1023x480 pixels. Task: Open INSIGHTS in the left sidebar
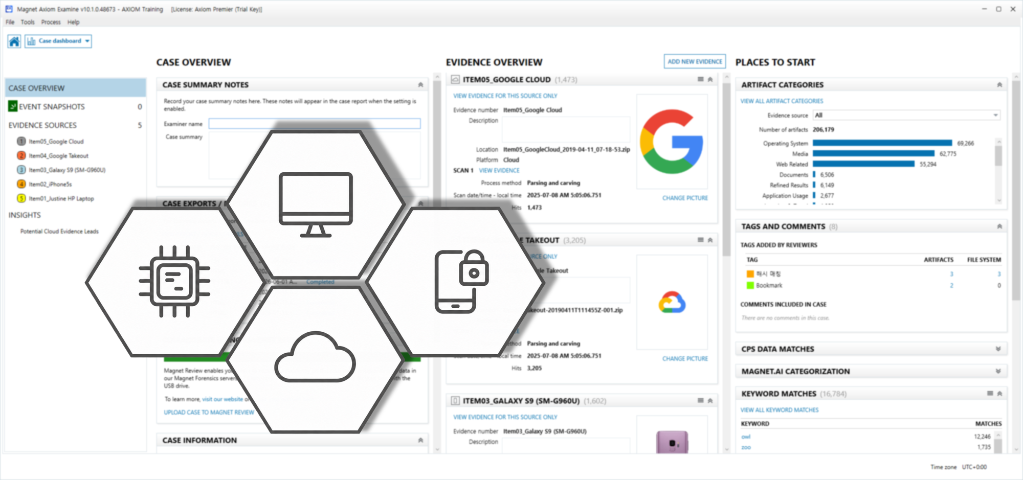click(25, 215)
